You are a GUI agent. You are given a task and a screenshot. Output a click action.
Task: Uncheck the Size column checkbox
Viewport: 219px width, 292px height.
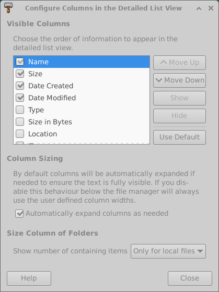(x=20, y=74)
